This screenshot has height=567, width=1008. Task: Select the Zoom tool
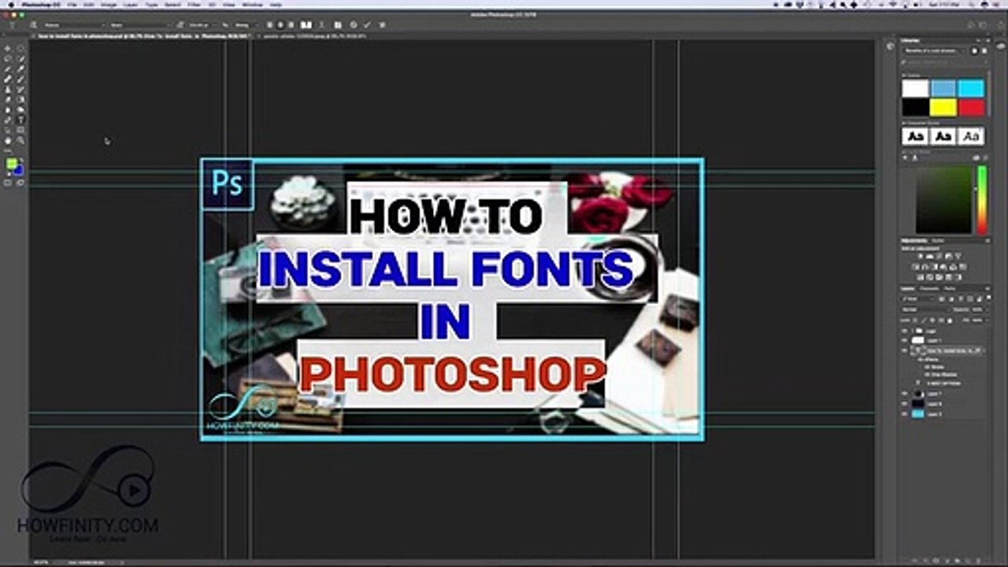[x=21, y=140]
